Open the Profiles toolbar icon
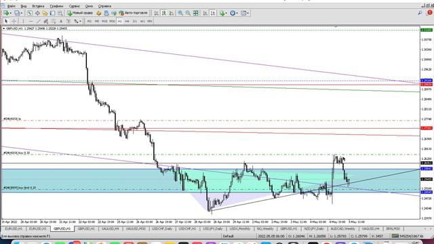 tap(17, 13)
